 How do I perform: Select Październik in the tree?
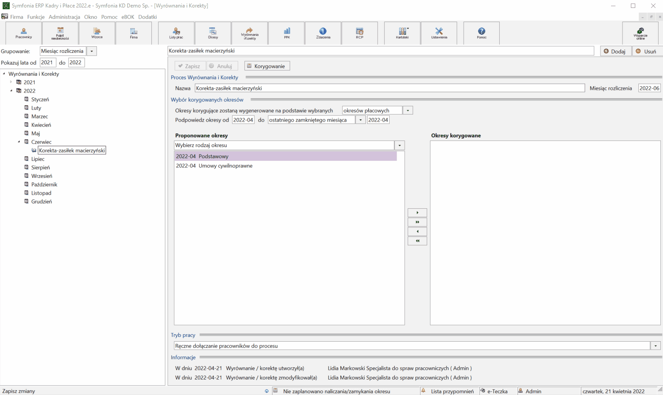[x=44, y=185]
